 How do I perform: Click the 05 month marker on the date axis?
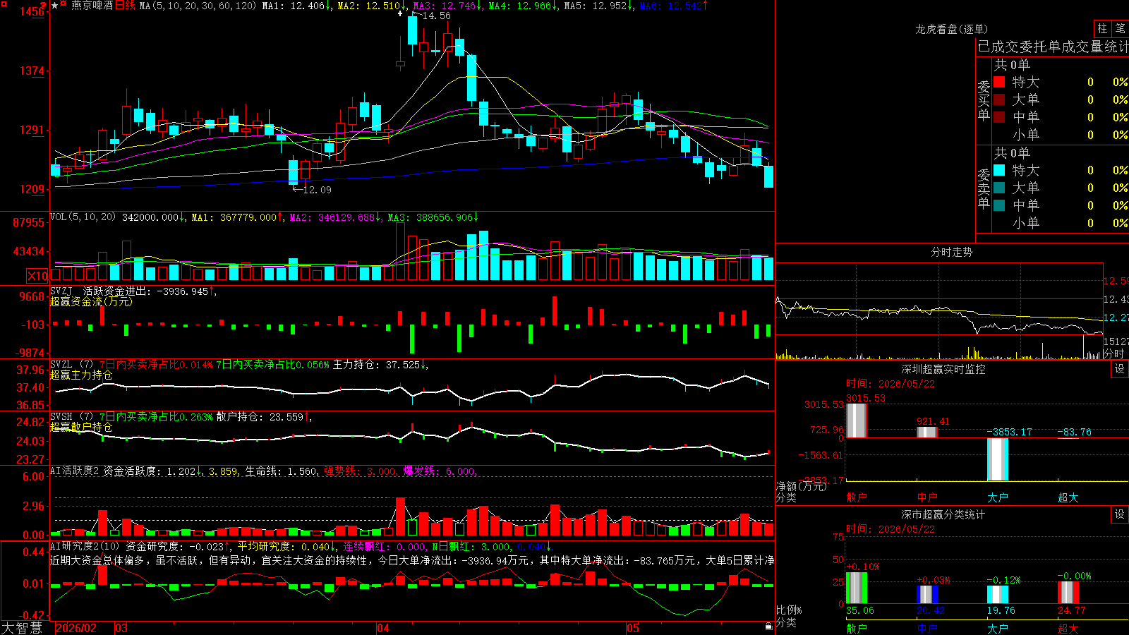tap(633, 628)
